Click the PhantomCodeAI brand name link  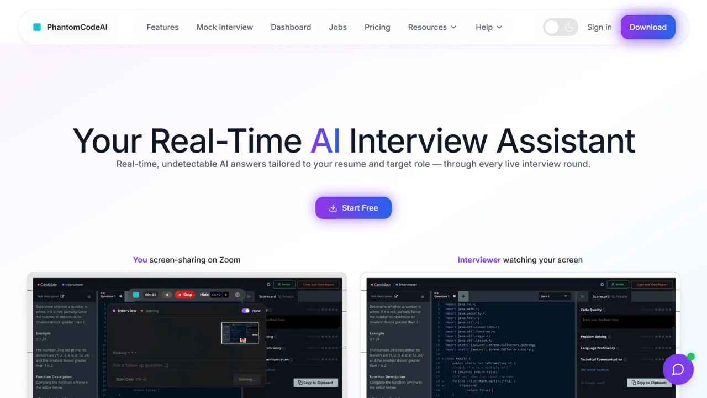click(77, 27)
